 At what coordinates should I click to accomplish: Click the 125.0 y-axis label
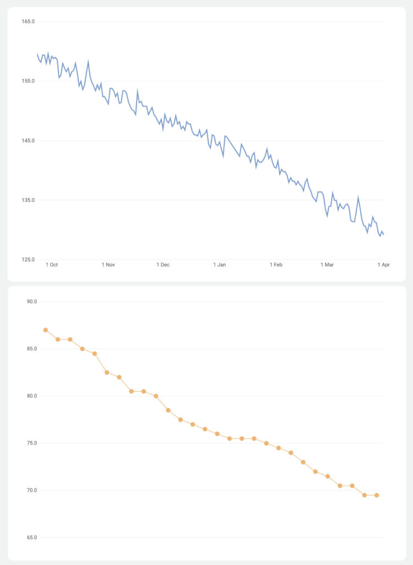tap(28, 259)
